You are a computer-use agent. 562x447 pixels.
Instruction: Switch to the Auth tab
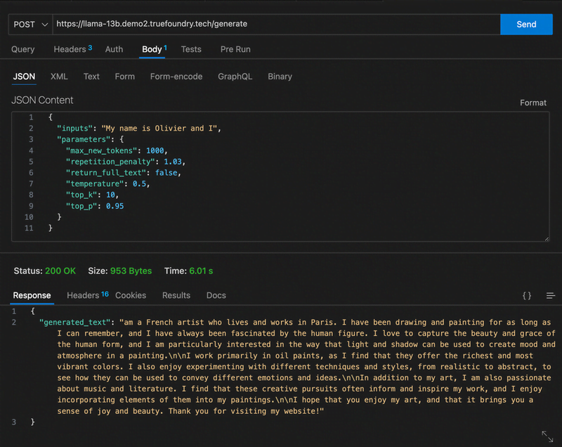(114, 49)
